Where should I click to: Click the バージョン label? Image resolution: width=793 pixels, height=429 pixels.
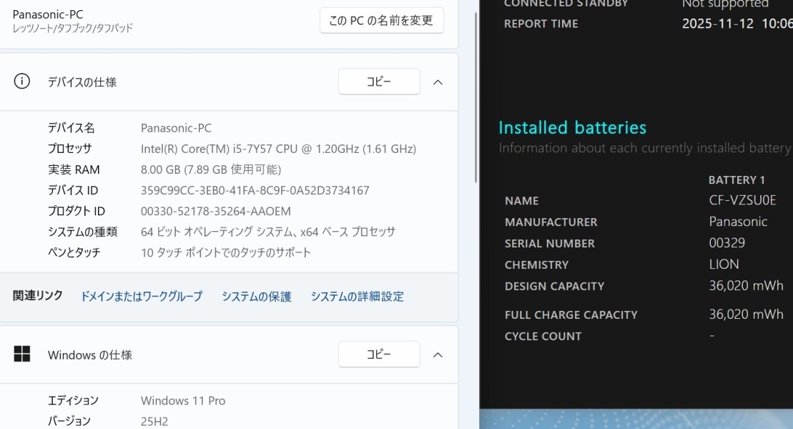click(69, 421)
